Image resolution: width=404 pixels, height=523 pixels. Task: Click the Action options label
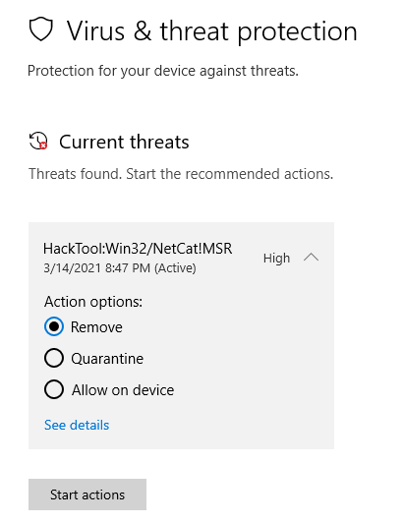click(93, 302)
